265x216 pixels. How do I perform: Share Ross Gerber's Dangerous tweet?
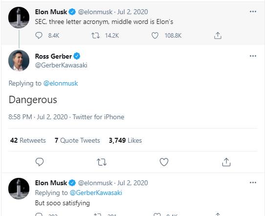coord(226,162)
